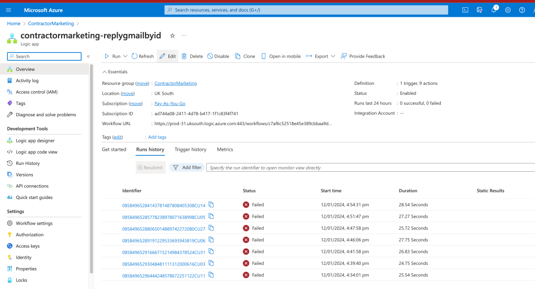Open Cloud Shell from the top bar

465,10
